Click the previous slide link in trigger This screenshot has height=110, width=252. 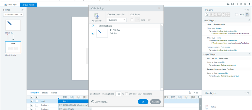click(223, 73)
